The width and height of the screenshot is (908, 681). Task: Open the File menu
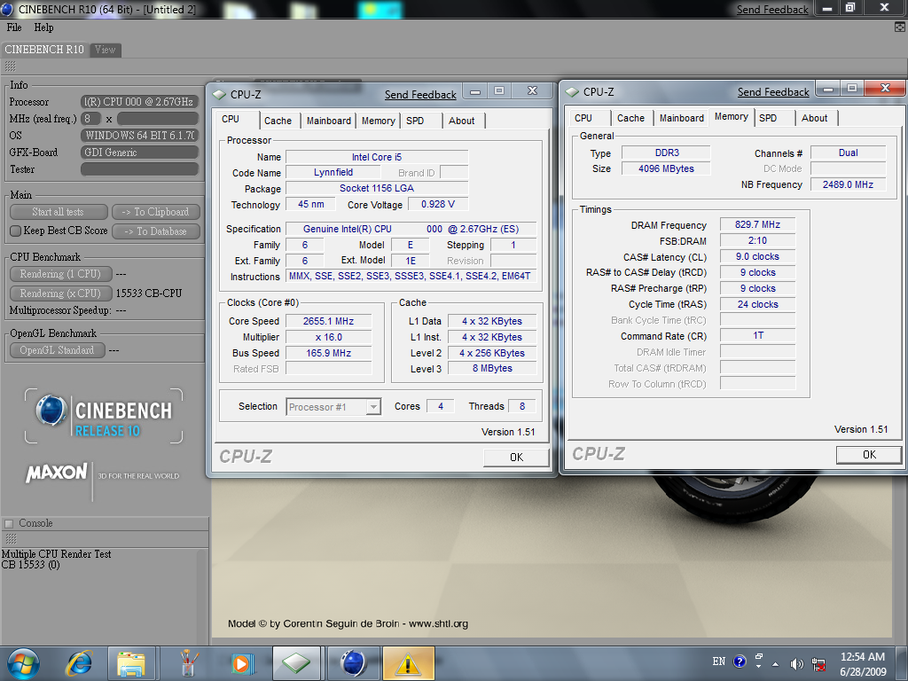14,27
